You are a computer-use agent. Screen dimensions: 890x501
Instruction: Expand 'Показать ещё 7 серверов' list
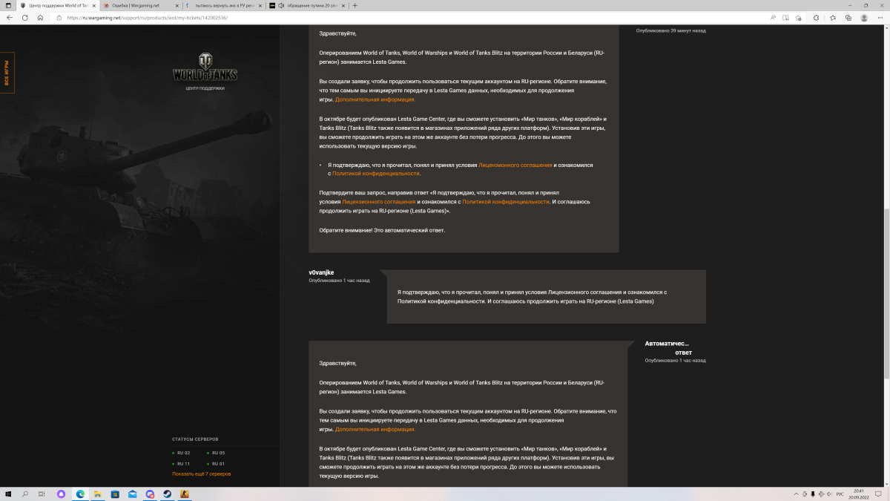click(x=201, y=474)
